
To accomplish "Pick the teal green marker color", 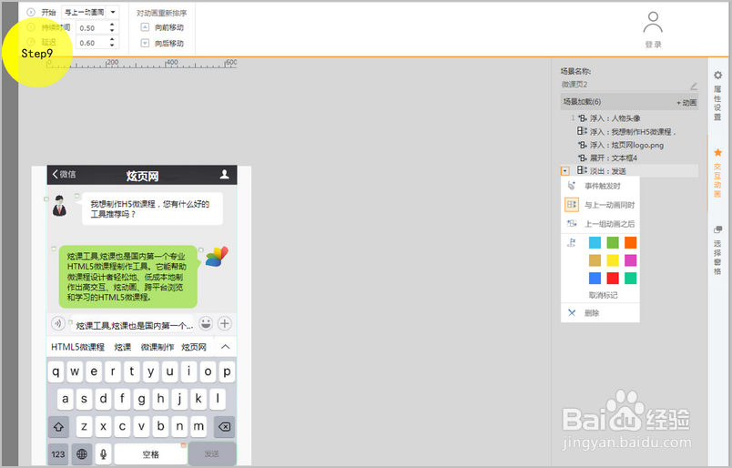I will point(630,278).
